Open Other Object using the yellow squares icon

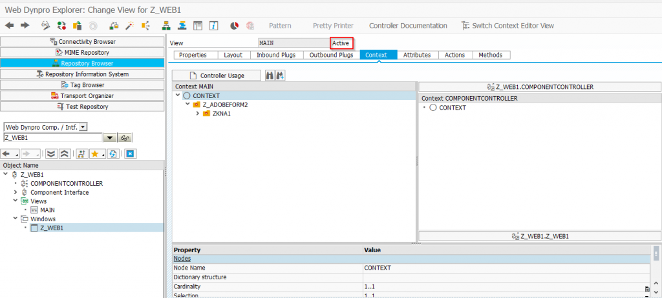(78, 26)
